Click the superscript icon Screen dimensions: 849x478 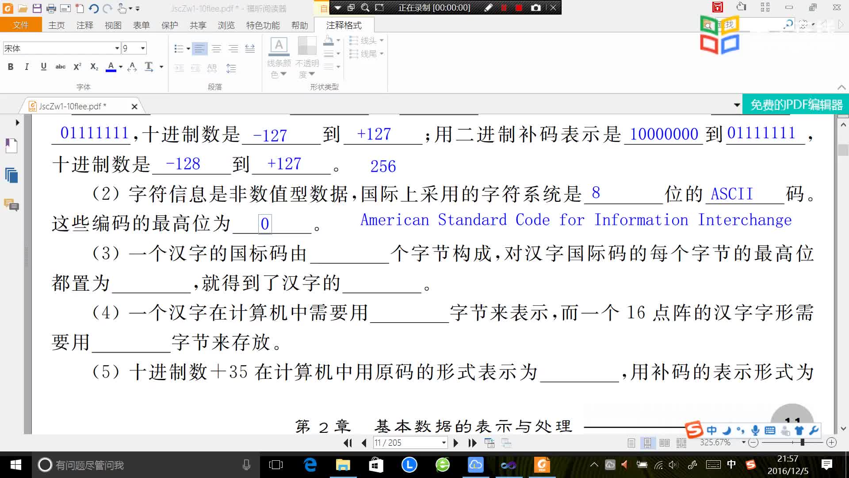(x=76, y=66)
